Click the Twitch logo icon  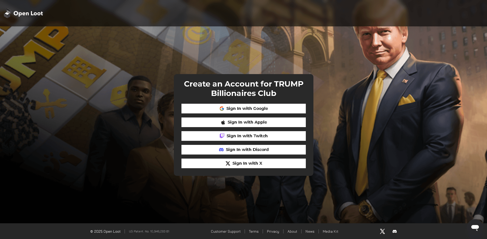(x=222, y=136)
